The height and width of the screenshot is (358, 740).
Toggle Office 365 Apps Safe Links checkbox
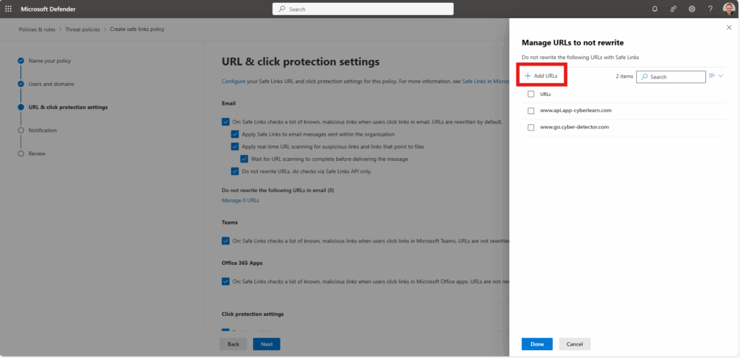click(x=225, y=281)
